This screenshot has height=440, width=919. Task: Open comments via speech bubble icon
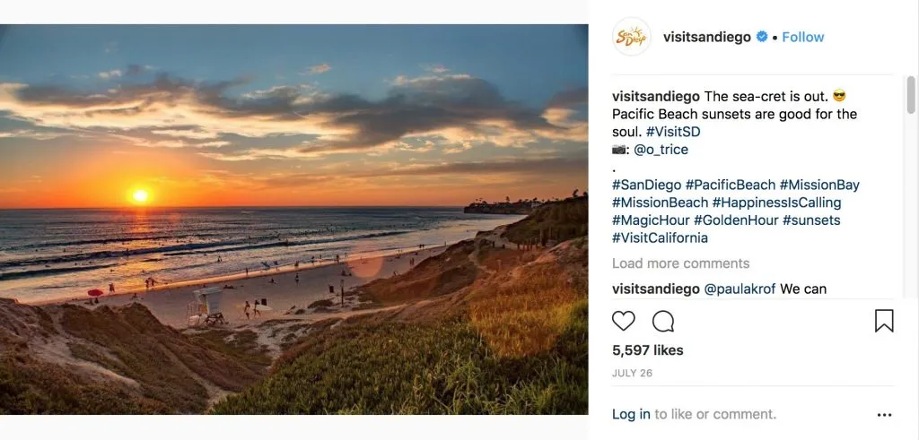pyautogui.click(x=663, y=321)
